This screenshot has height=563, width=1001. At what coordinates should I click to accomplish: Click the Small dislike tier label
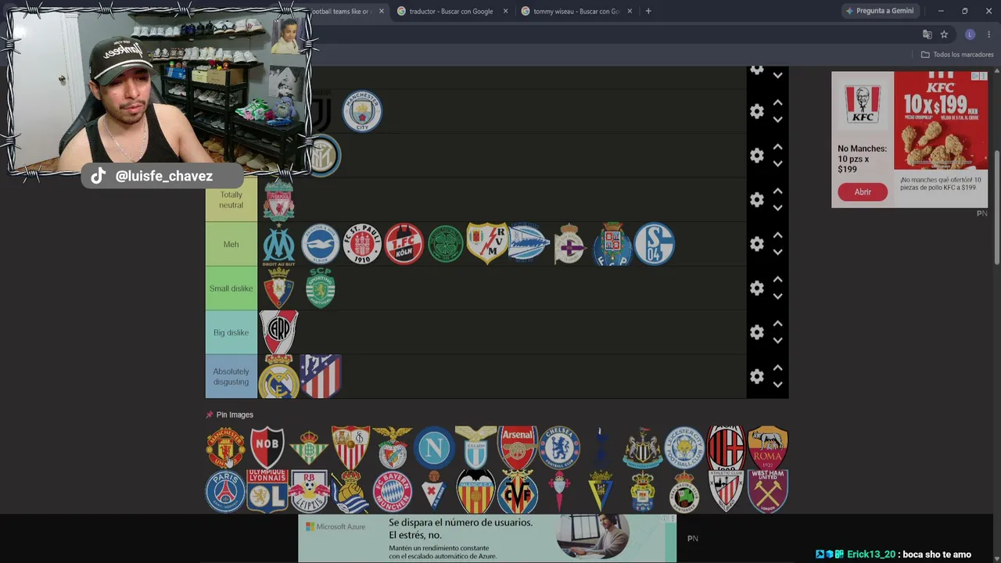point(231,289)
